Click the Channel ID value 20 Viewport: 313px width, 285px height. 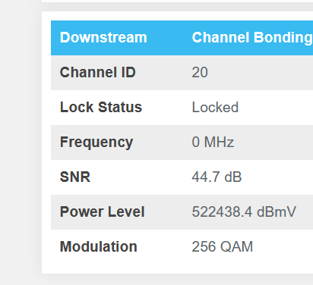point(200,72)
